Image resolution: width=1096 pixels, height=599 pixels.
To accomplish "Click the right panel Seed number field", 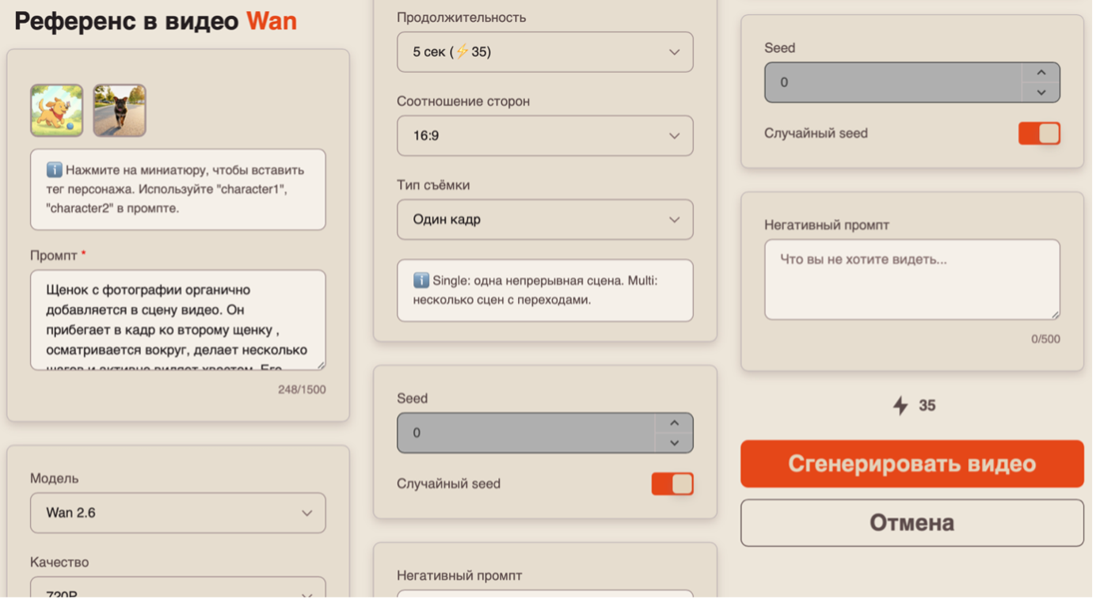I will pos(892,82).
